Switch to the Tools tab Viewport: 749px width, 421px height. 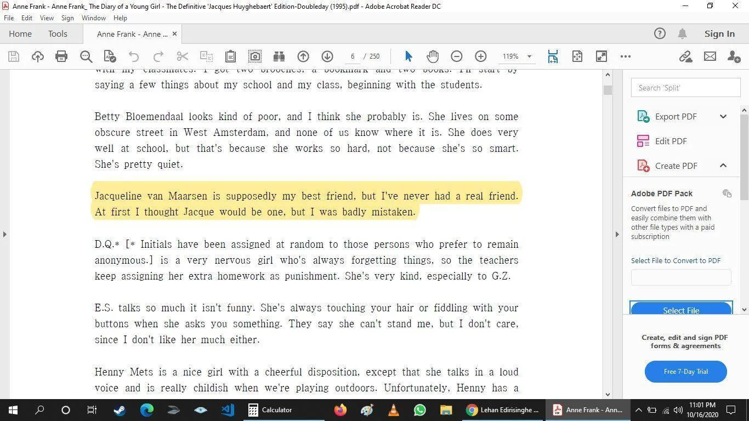click(x=58, y=33)
